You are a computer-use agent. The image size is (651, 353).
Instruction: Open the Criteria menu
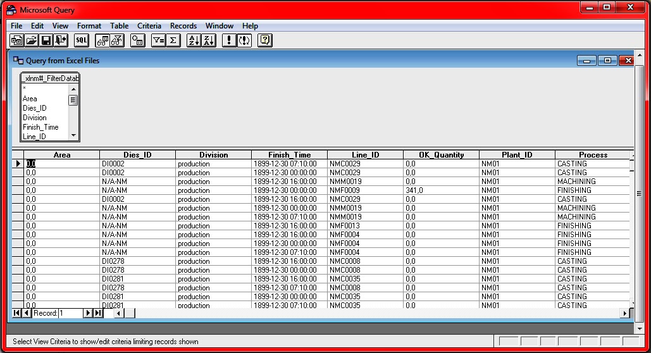pos(149,26)
